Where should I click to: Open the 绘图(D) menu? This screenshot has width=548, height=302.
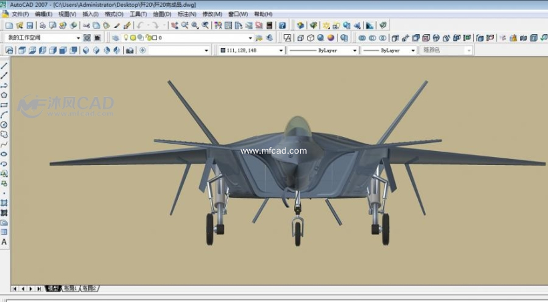[161, 14]
